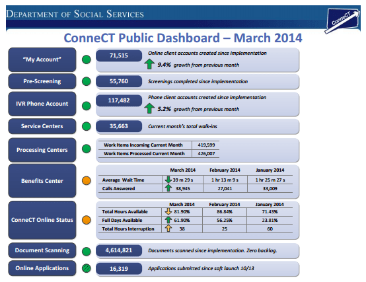
Task: Click green status dot beside Processing Centers
Action: click(x=87, y=149)
